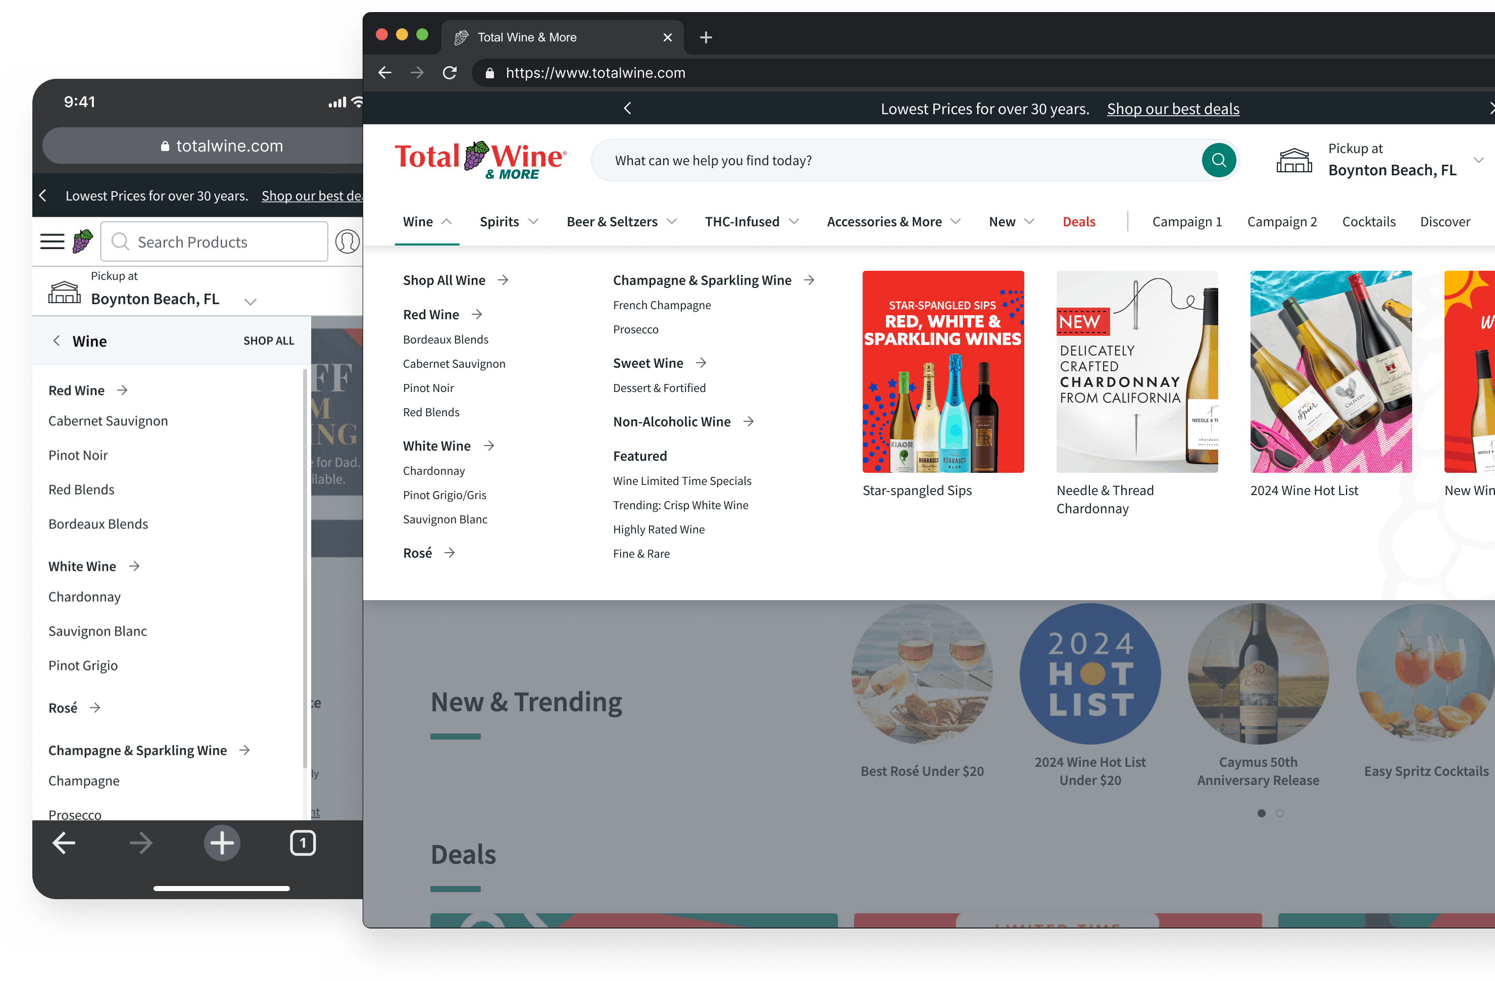This screenshot has width=1495, height=981.
Task: Go back from mobile Wine menu
Action: 57,340
